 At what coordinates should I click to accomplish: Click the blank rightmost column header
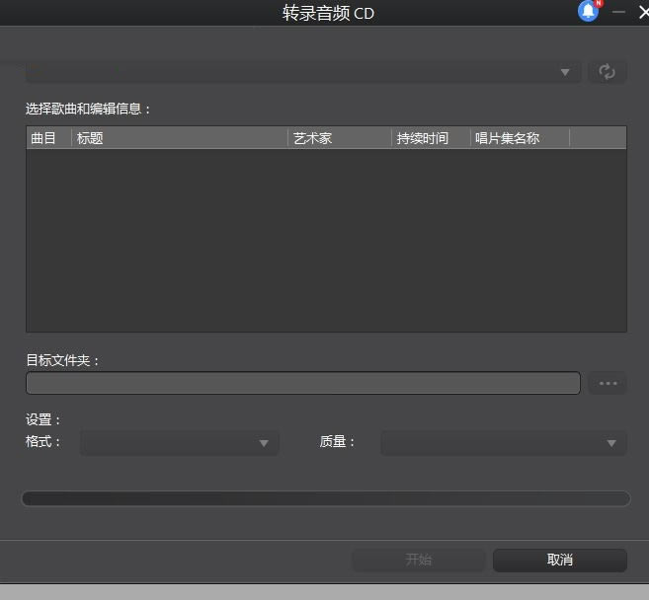click(x=598, y=138)
